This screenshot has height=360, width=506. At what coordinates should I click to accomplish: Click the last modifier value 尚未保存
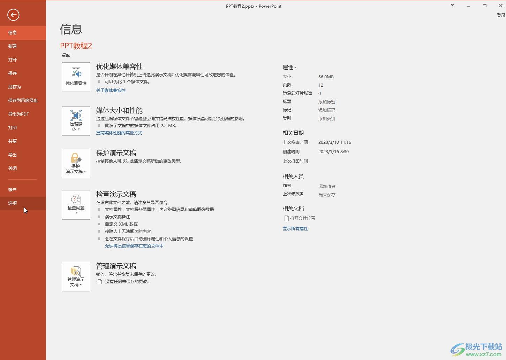tap(327, 195)
